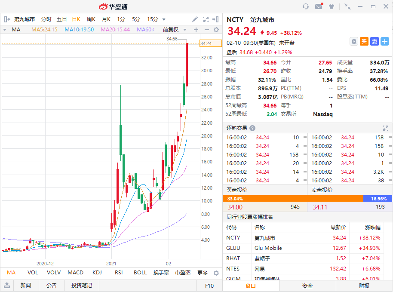Click the blue 16.96% ask ratio bar
The height and width of the screenshot is (292, 393).
point(378,199)
